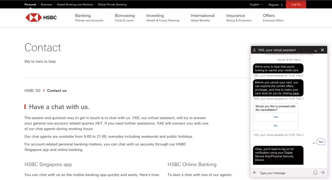Open the Borrowing Cards & Loans menu

pos(125,18)
